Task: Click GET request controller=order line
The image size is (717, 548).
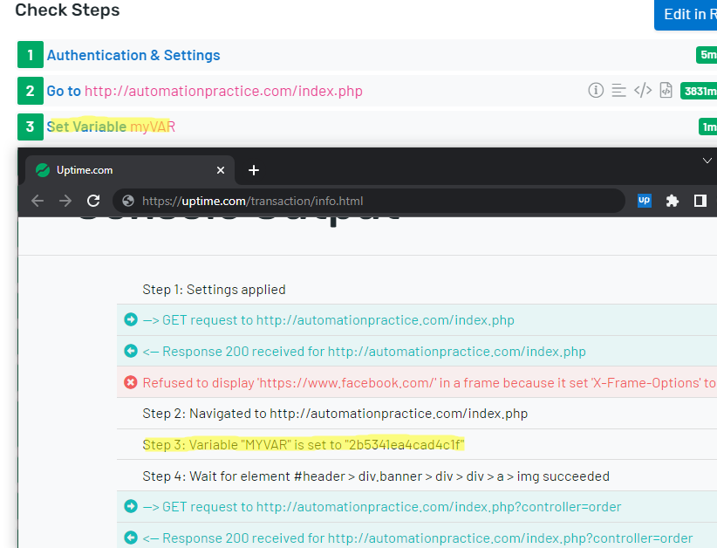Action: [x=382, y=507]
